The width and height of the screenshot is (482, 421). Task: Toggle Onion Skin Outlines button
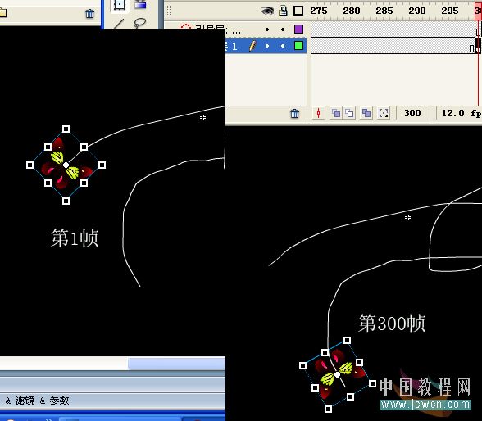point(349,113)
